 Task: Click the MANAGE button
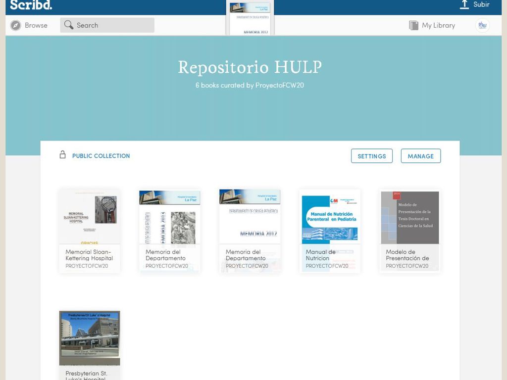421,156
